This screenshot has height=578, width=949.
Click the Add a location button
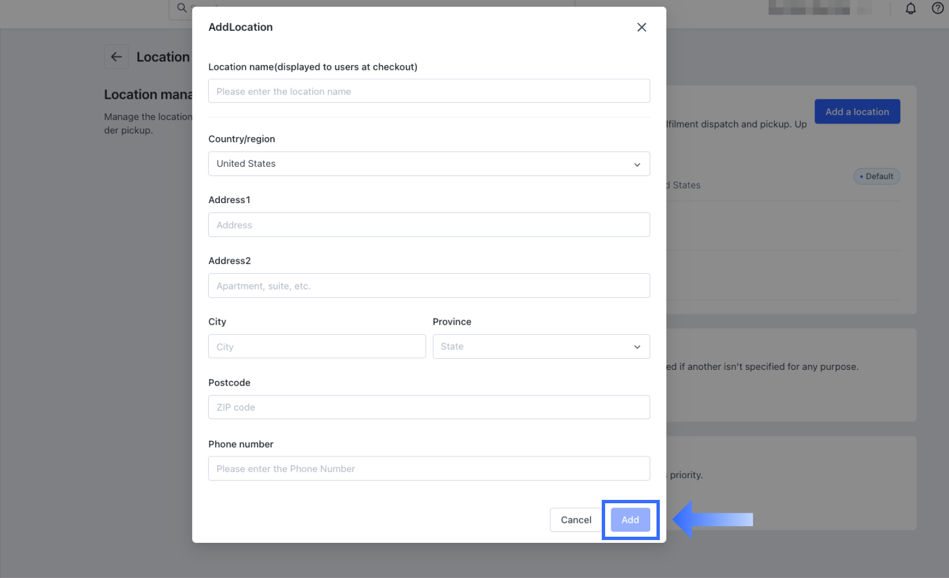pos(857,112)
